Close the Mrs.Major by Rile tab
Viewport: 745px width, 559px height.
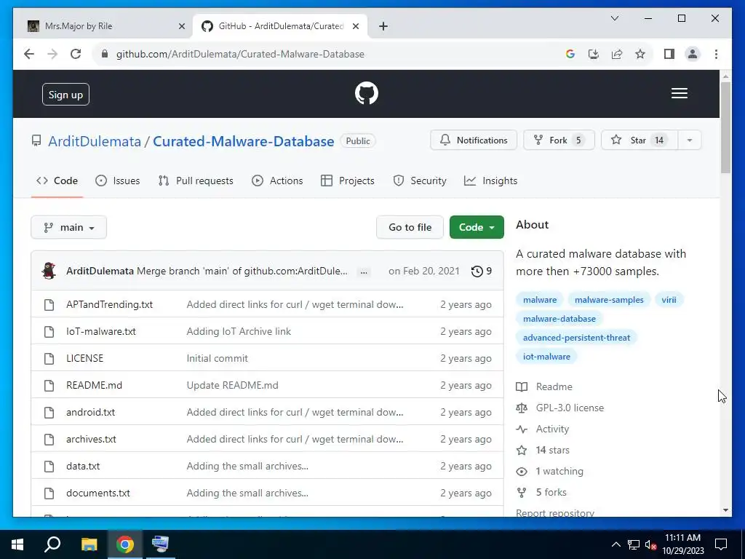click(x=181, y=26)
